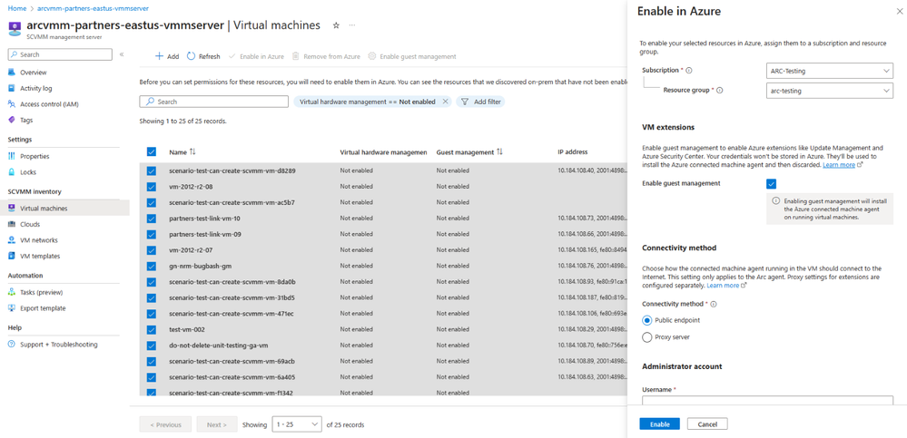907x438 pixels.
Task: Click arcvmm-partners-eastus-vmmserver breadcrumb
Action: (x=94, y=9)
